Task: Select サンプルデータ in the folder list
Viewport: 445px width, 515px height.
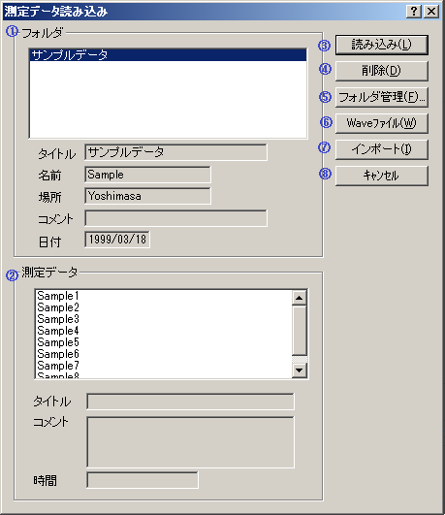Action: (168, 55)
